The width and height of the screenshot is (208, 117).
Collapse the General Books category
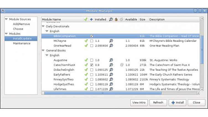pos(43,51)
